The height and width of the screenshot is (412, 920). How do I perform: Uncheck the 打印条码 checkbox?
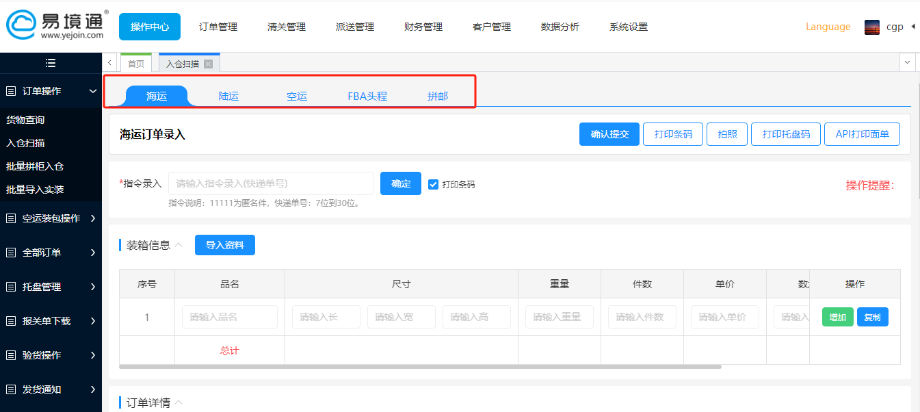click(433, 183)
